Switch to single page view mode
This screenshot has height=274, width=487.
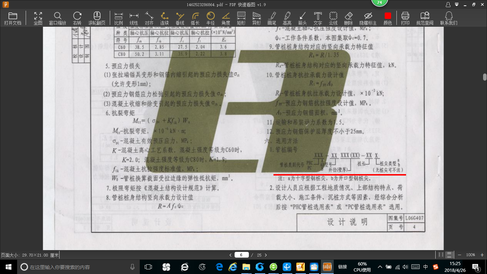click(441, 255)
